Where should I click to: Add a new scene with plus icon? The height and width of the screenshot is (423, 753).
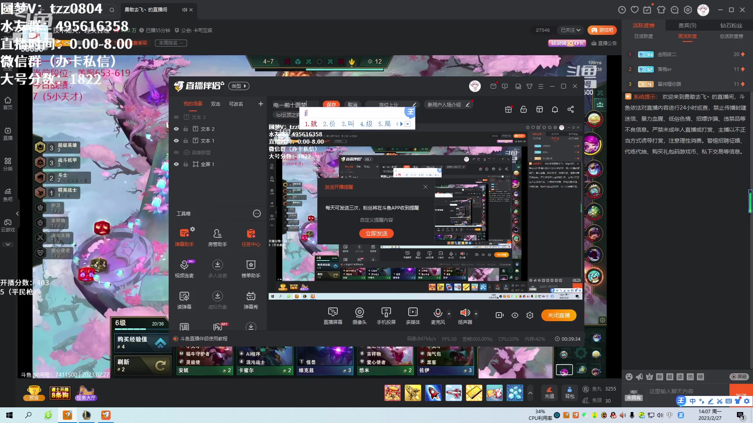coord(261,104)
